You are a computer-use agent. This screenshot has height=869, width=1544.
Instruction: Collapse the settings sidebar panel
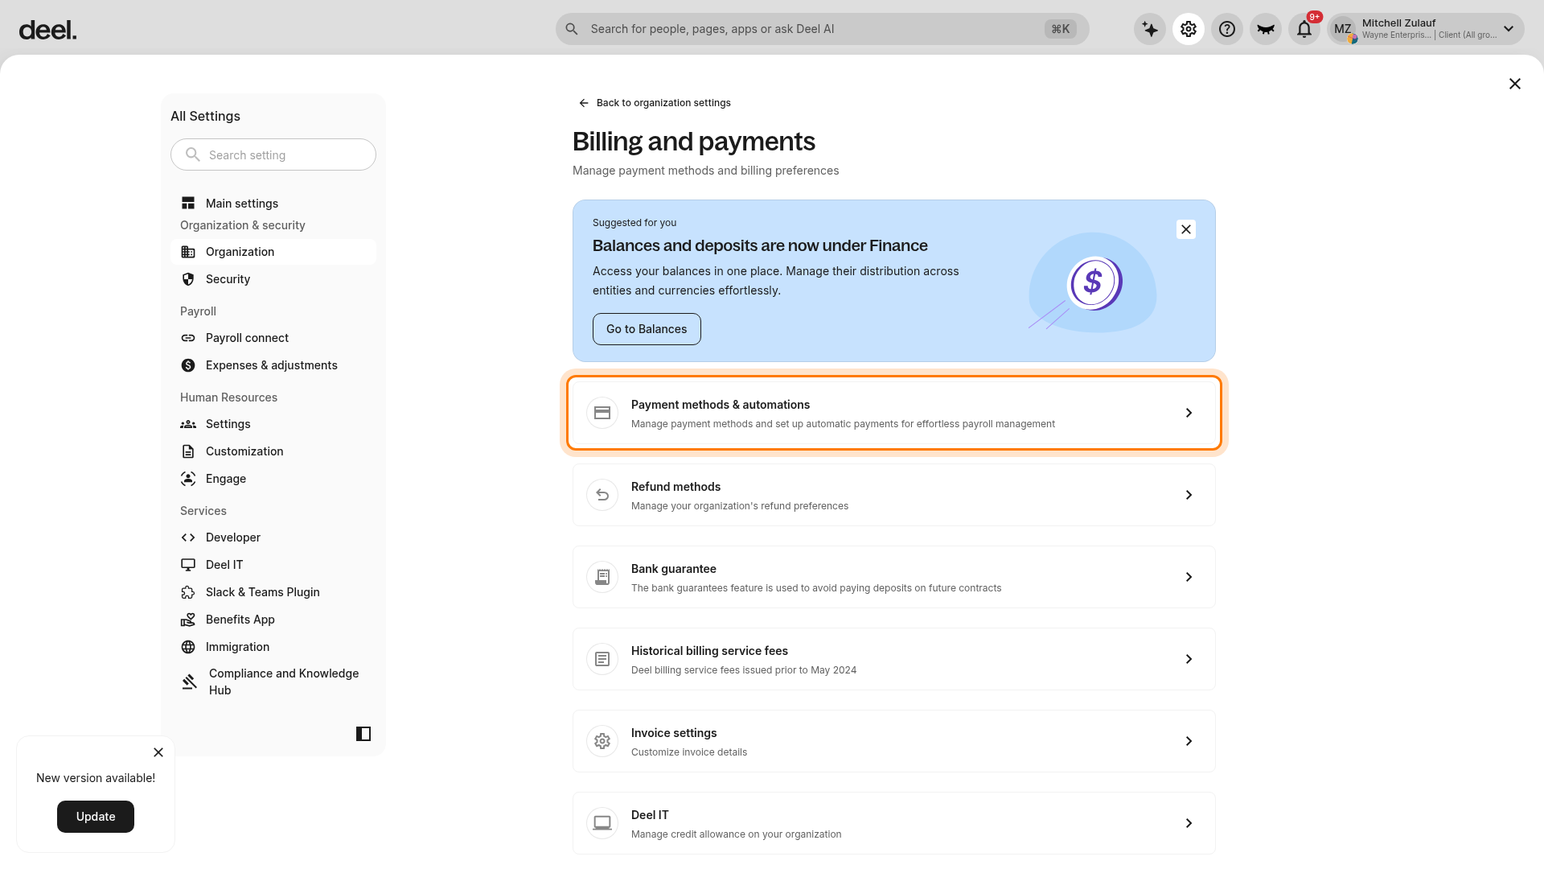(363, 734)
